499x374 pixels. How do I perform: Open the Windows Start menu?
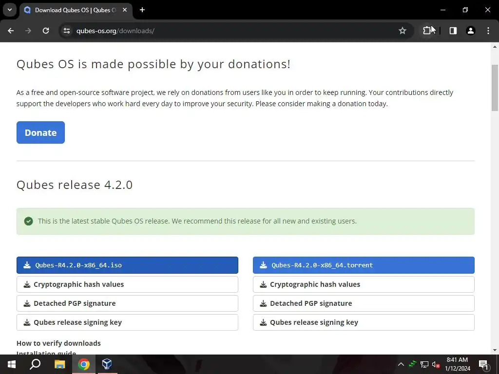12,364
